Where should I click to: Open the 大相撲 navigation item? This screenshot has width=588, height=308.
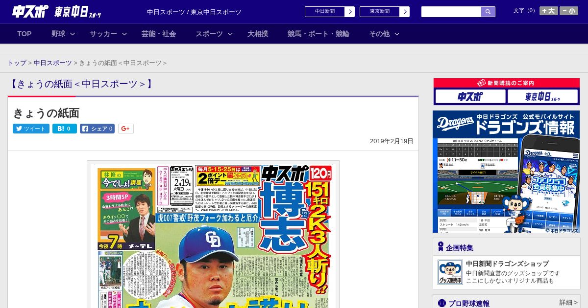[x=258, y=34]
